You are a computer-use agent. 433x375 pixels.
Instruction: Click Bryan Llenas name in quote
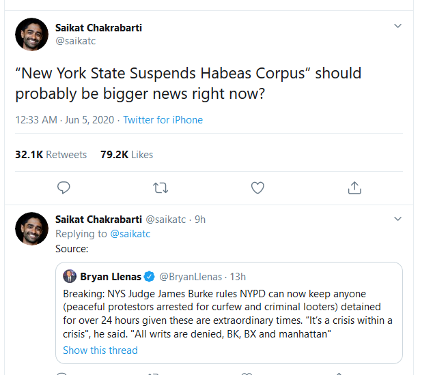(111, 277)
